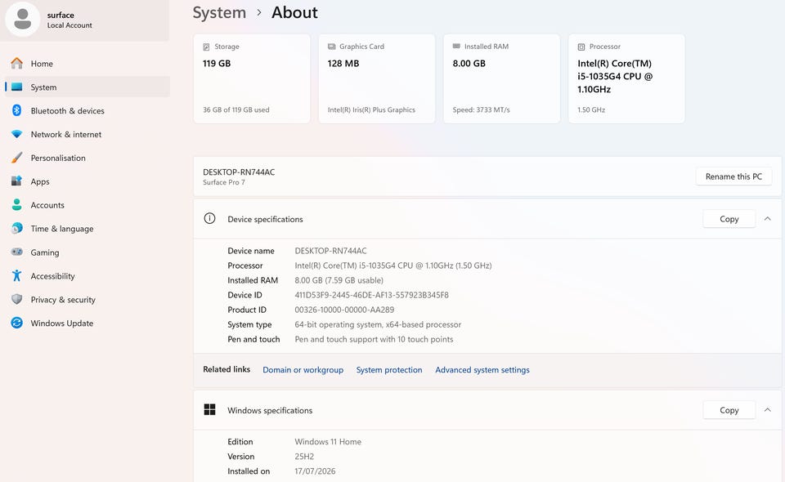Screen dimensions: 785x482
Task: Click the Surface Pro 7 model text
Action: point(224,182)
